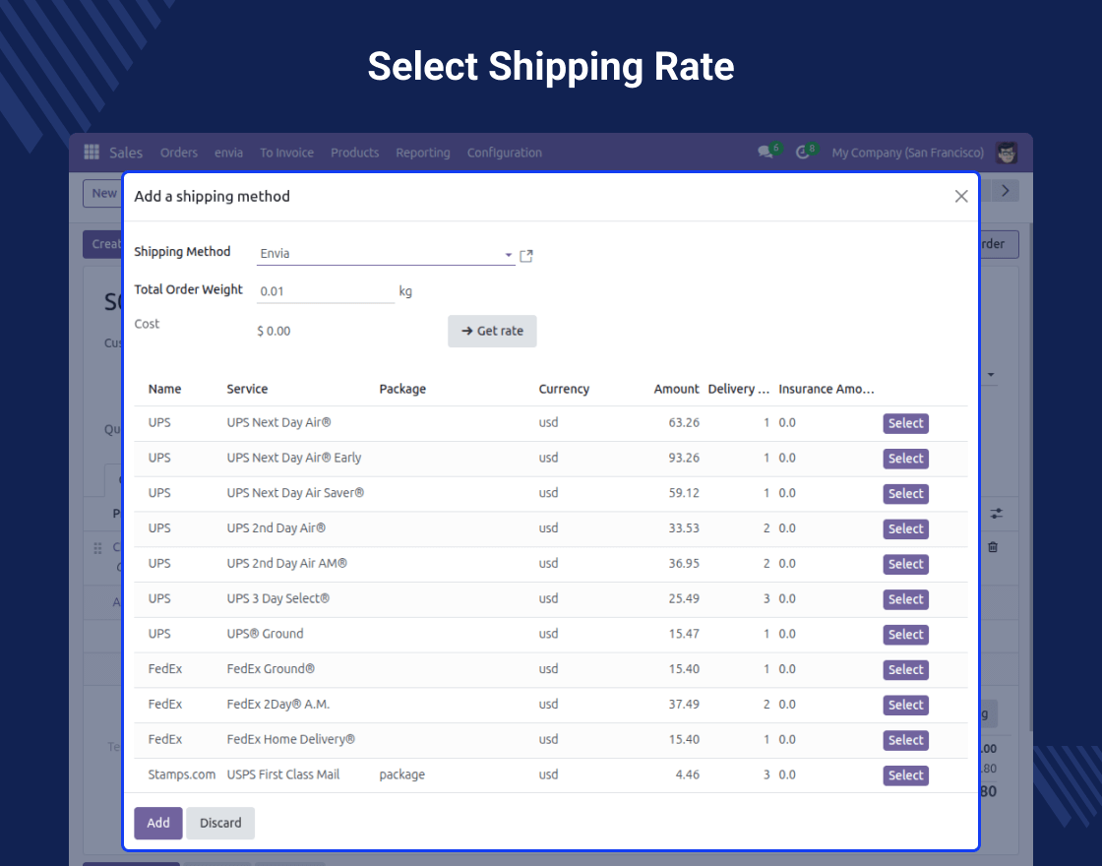Open the user avatar menu

(1007, 152)
